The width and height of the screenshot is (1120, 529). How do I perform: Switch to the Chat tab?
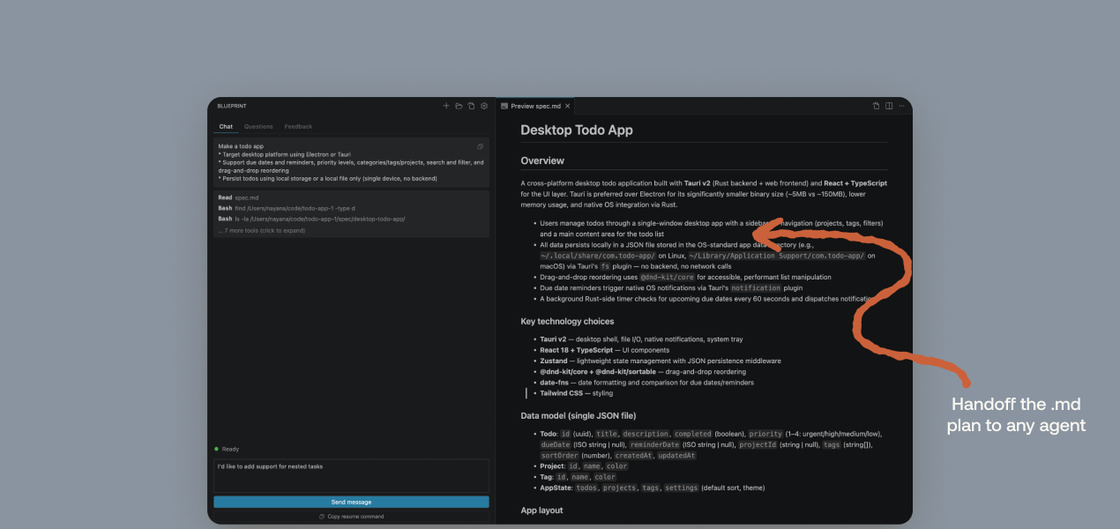[226, 127]
